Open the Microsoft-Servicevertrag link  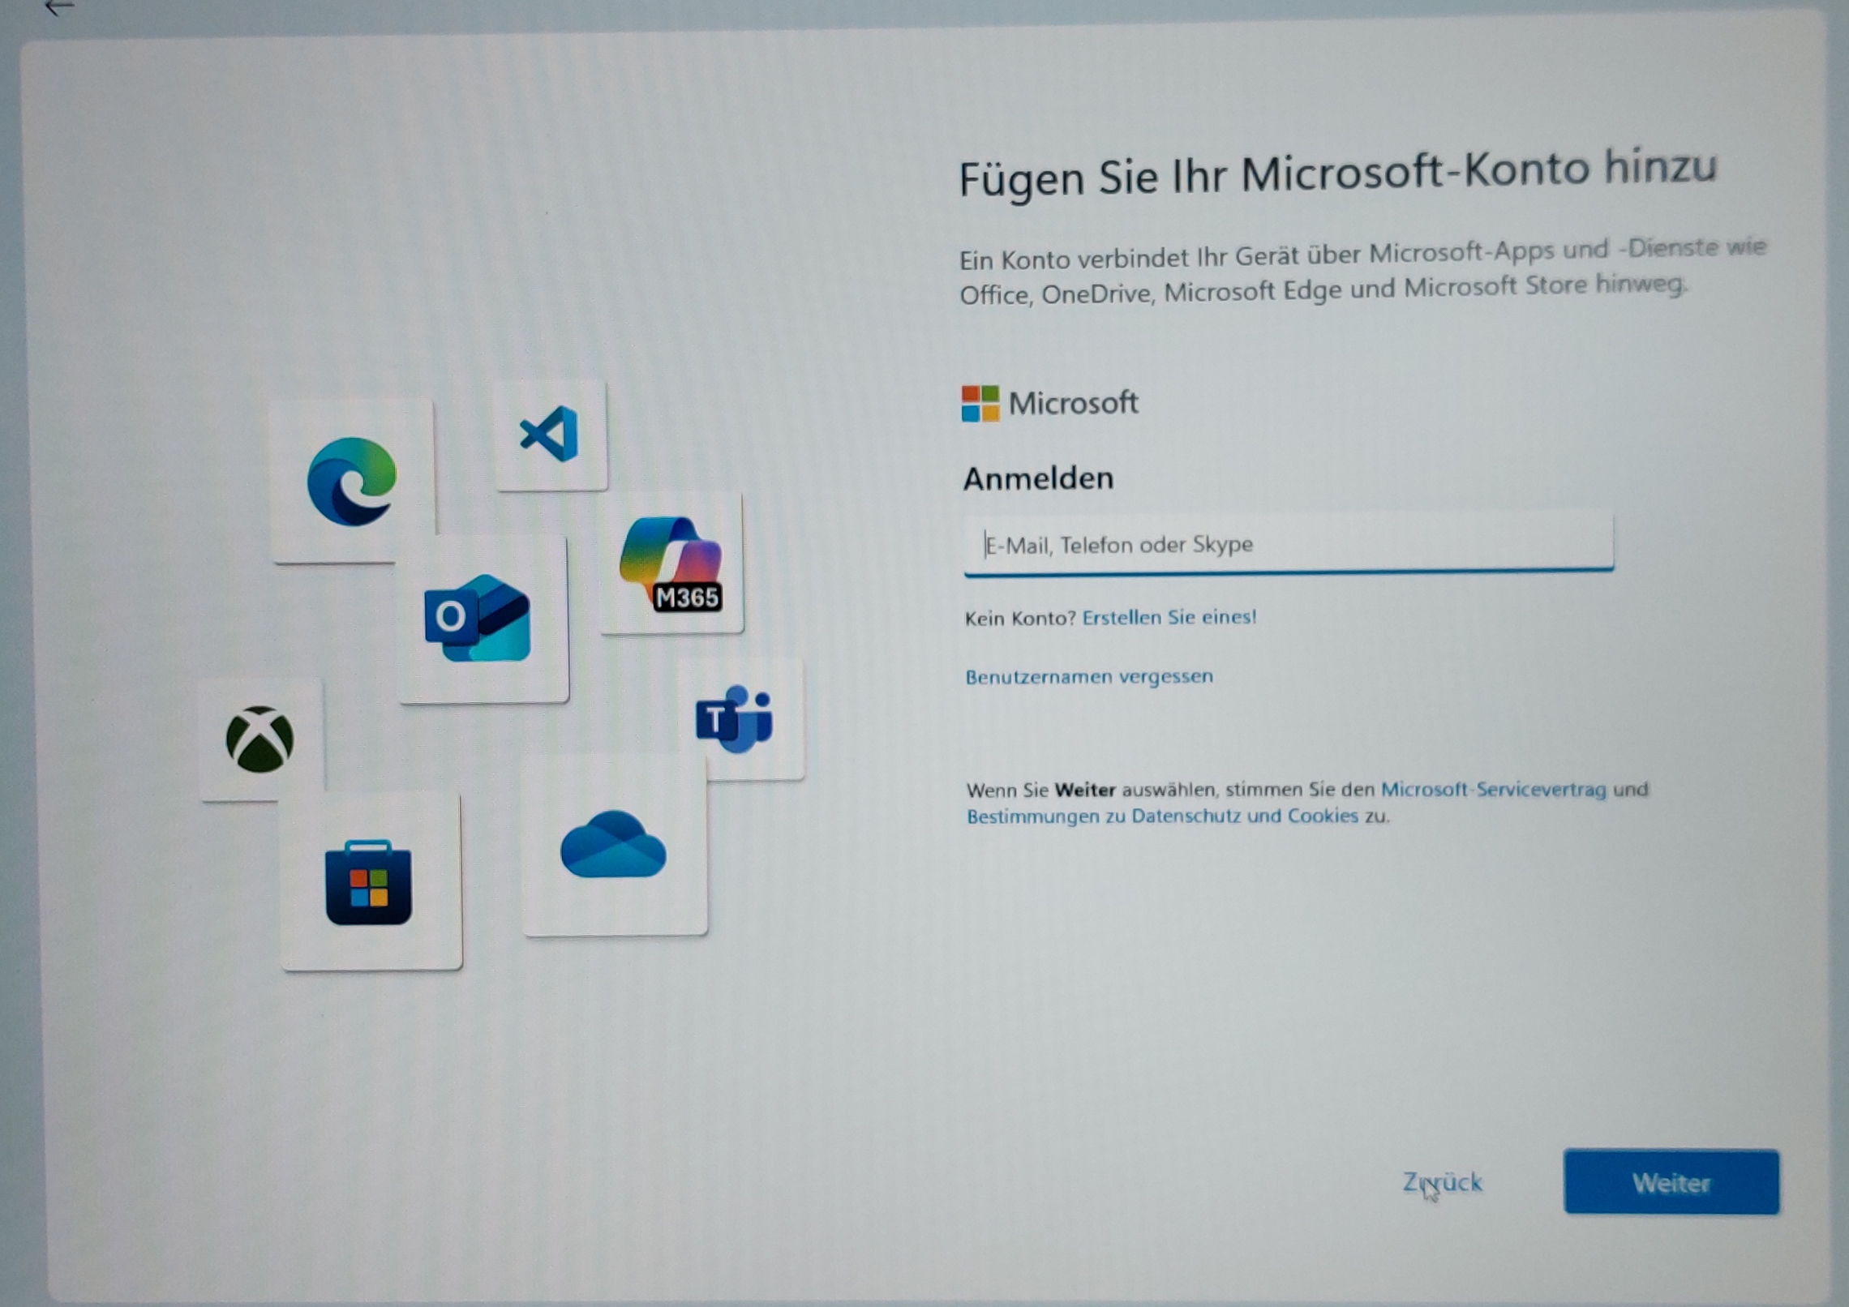(1493, 789)
